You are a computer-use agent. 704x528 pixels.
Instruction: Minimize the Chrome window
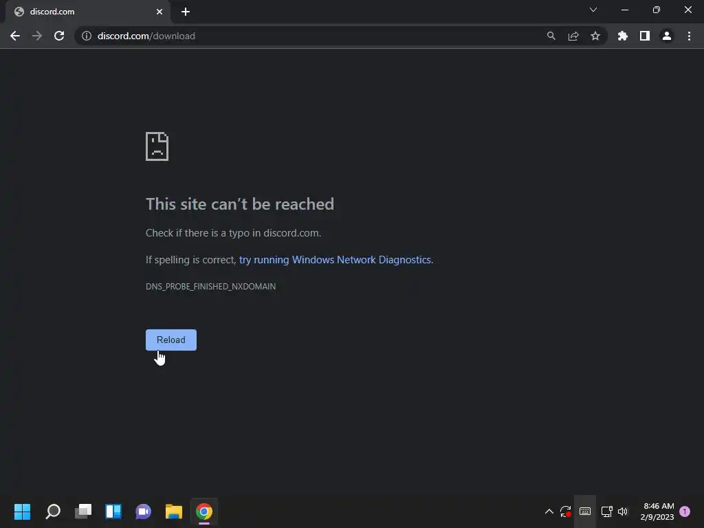point(624,10)
